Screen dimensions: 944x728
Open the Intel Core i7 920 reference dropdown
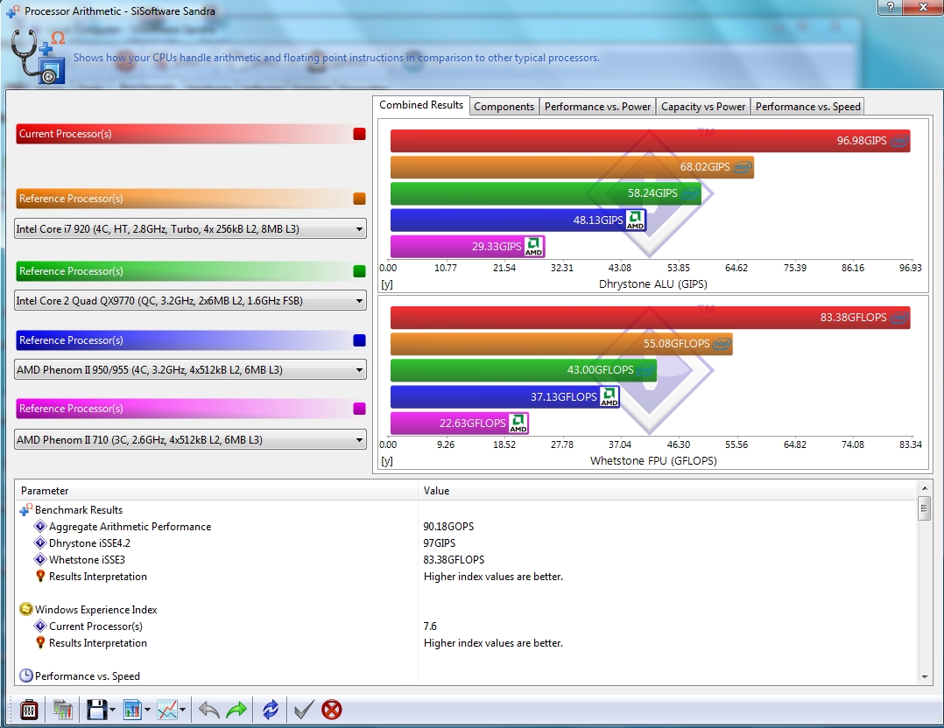click(x=190, y=228)
